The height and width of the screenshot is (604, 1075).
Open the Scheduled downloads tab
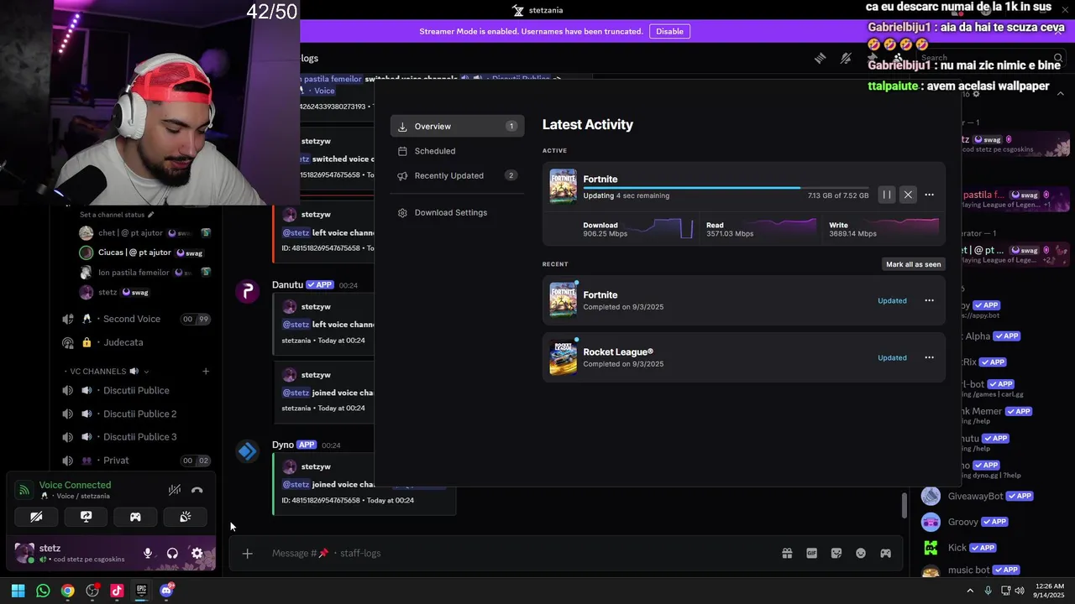[x=457, y=151]
